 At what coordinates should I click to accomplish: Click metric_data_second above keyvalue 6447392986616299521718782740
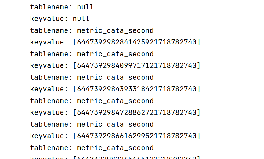click(x=115, y=124)
